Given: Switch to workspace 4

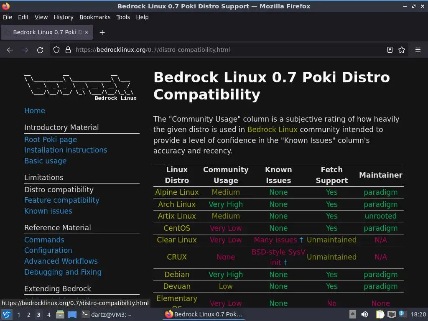Looking at the screenshot, I should click(48, 315).
